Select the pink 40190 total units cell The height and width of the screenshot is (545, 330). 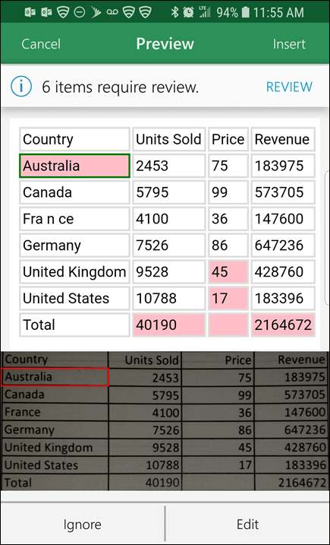tap(168, 325)
